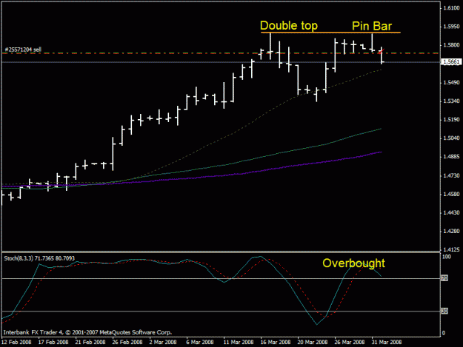Click the 'Overbought' label in stochastic panel
463x347 pixels.
tap(353, 263)
